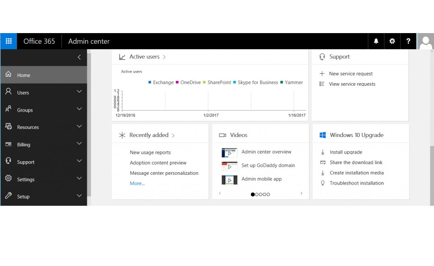434x266 pixels.
Task: Open New service request
Action: click(x=351, y=74)
